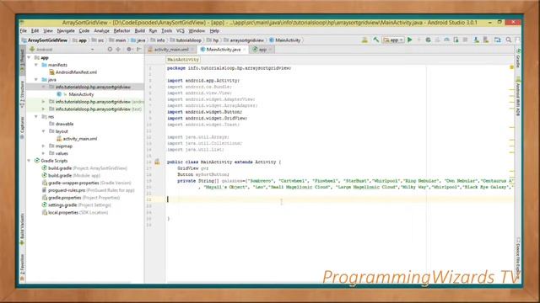Open the VCS menu
540x303 pixels.
point(181,31)
